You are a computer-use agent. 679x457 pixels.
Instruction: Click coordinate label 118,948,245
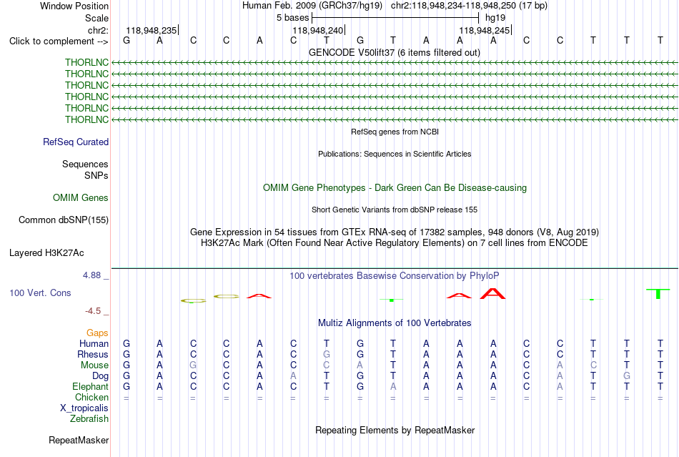[484, 30]
